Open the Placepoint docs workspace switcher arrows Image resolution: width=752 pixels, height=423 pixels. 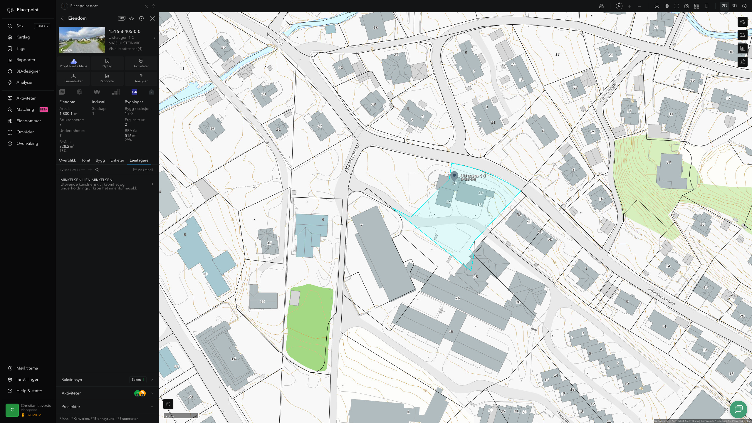[x=153, y=6]
